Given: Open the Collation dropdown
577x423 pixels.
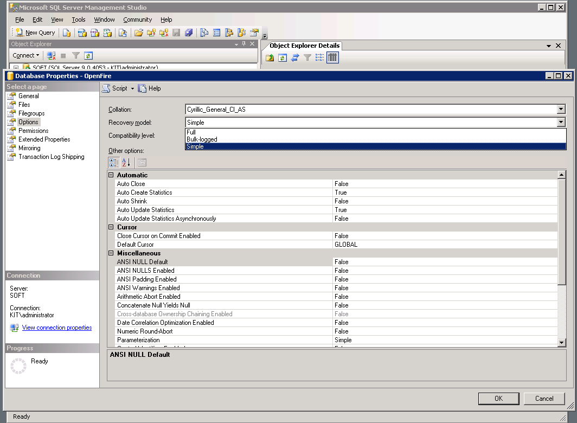Looking at the screenshot, I should click(561, 110).
